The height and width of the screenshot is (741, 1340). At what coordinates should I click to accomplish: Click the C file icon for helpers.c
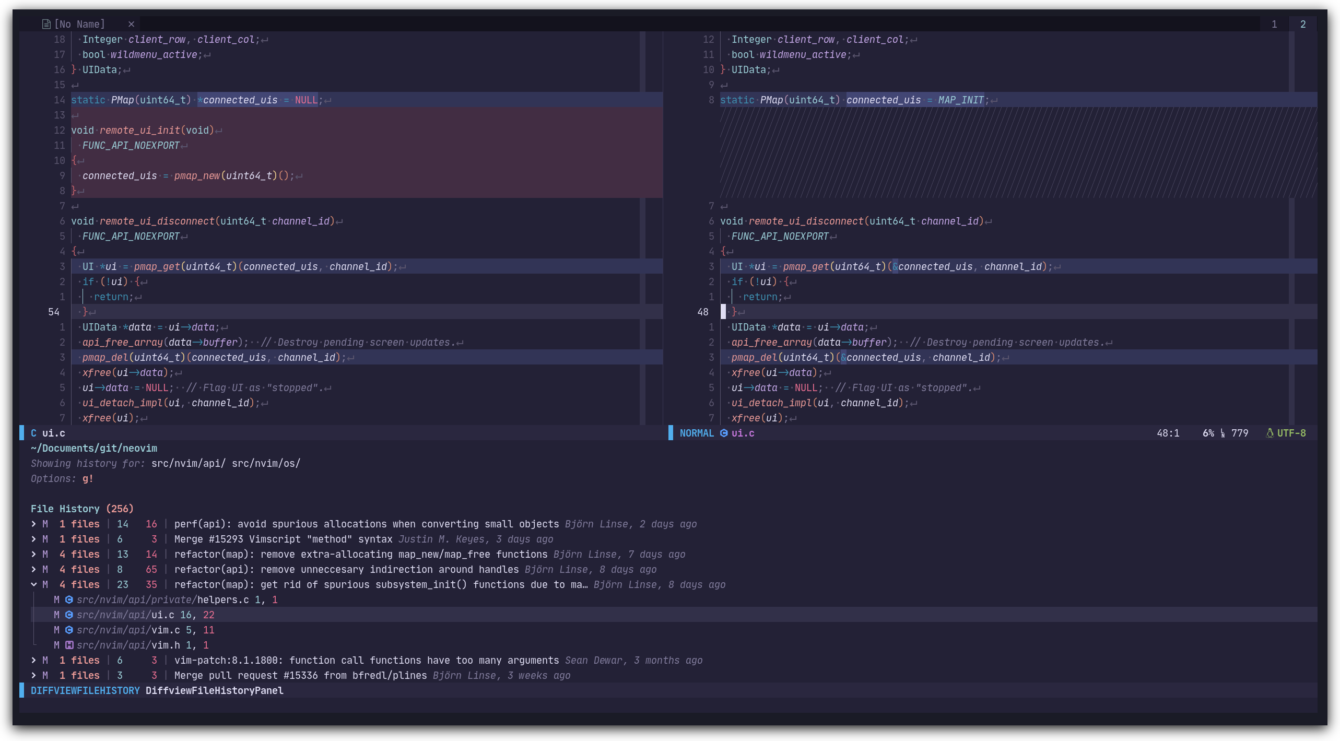click(69, 599)
